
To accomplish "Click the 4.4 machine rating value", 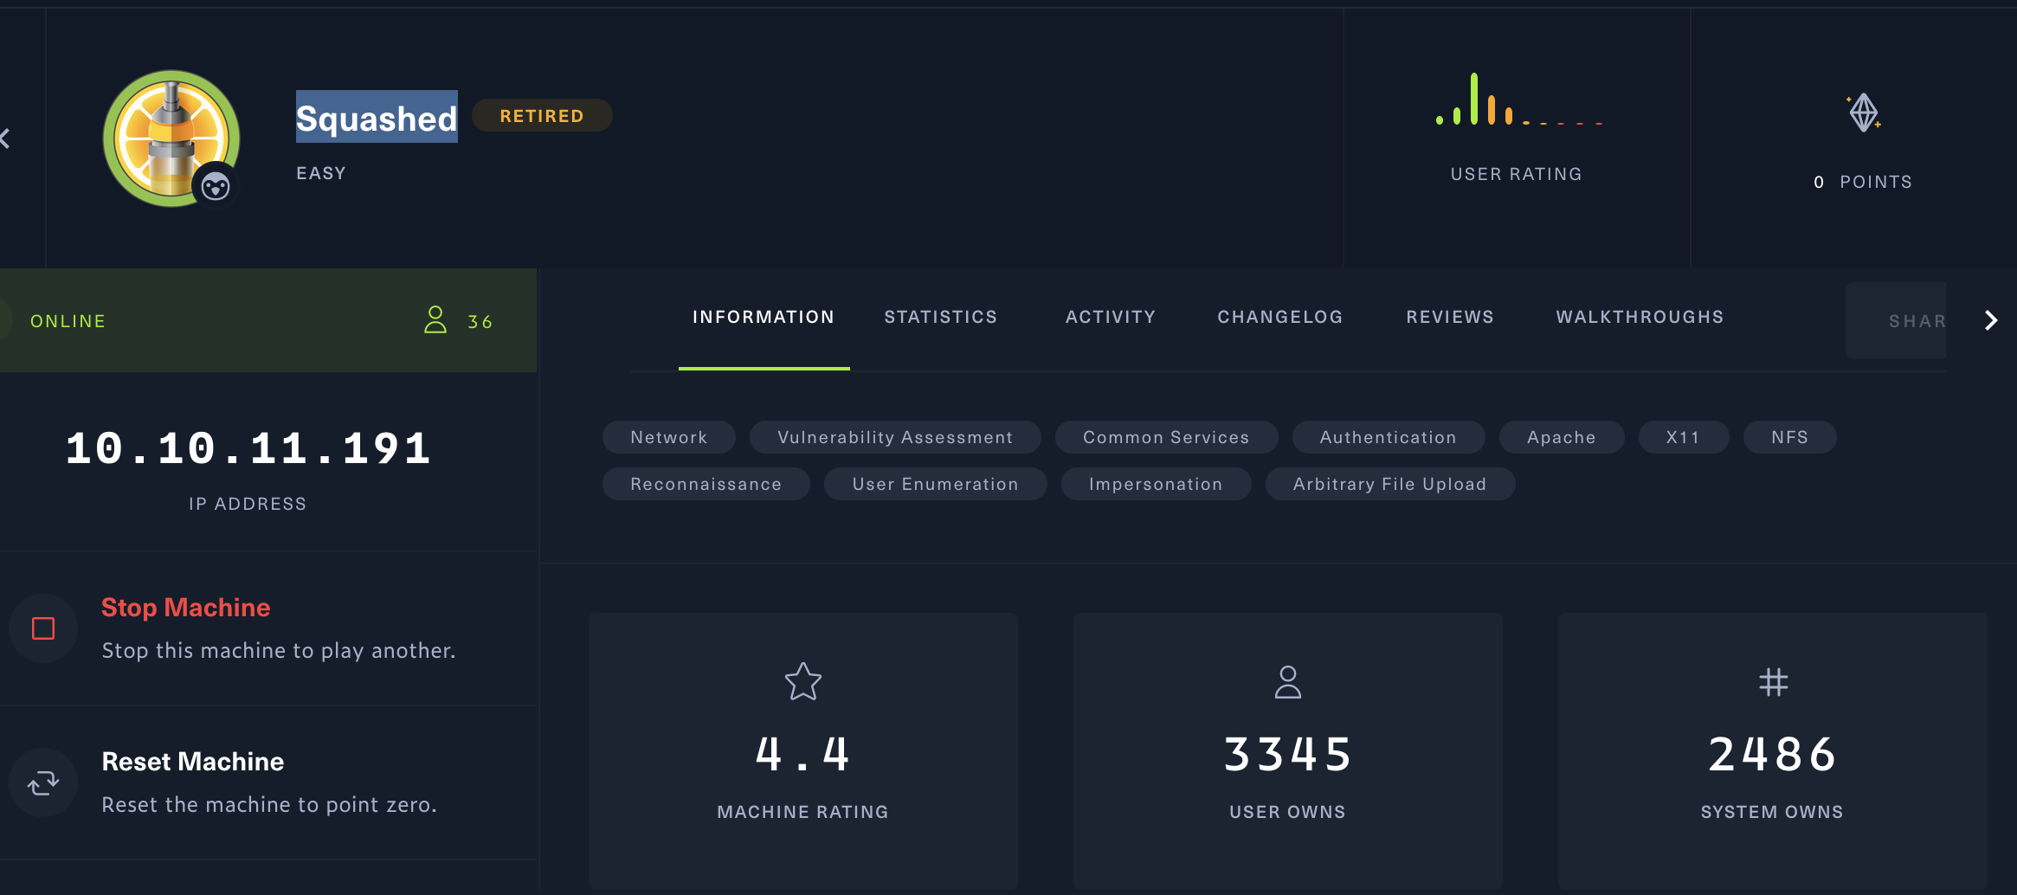I will coord(803,754).
